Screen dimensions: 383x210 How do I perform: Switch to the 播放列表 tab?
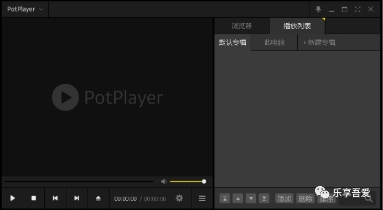point(297,26)
